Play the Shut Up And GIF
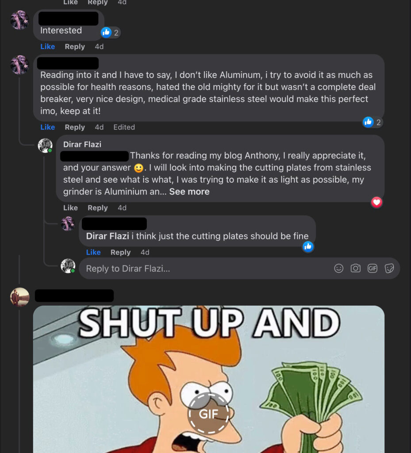 pos(208,414)
